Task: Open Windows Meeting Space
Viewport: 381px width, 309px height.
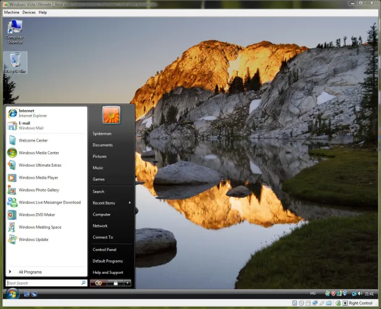Action: pos(46,227)
